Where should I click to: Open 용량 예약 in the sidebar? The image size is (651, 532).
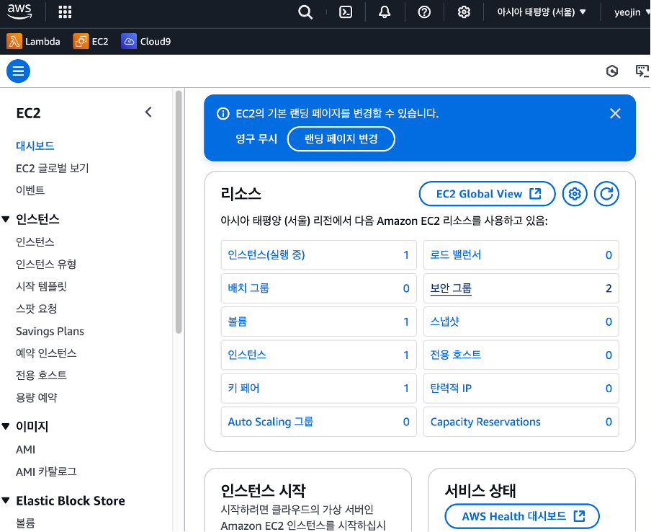pyautogui.click(x=36, y=398)
